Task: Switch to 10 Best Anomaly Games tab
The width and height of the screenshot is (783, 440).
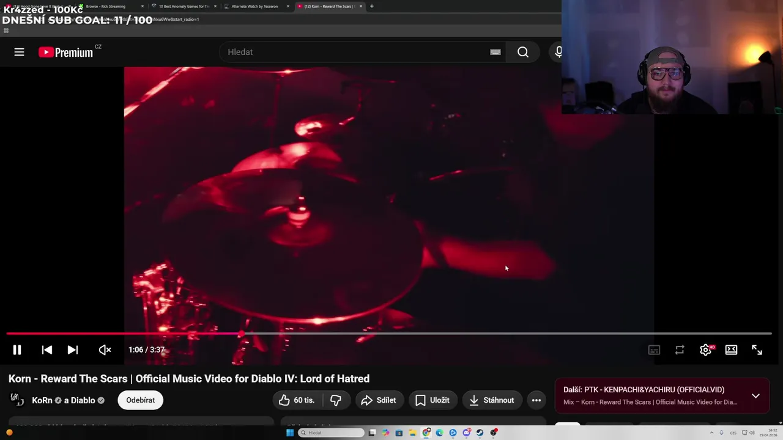Action: point(184,6)
